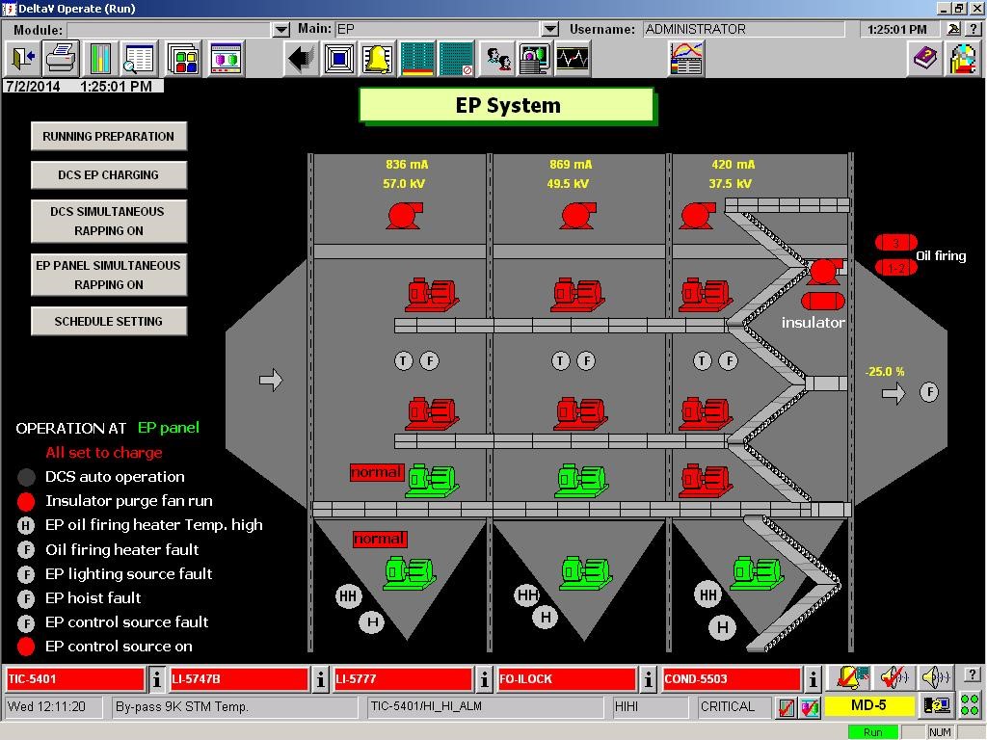Open the process history chart icon
Image resolution: width=987 pixels, height=740 pixels.
point(686,60)
